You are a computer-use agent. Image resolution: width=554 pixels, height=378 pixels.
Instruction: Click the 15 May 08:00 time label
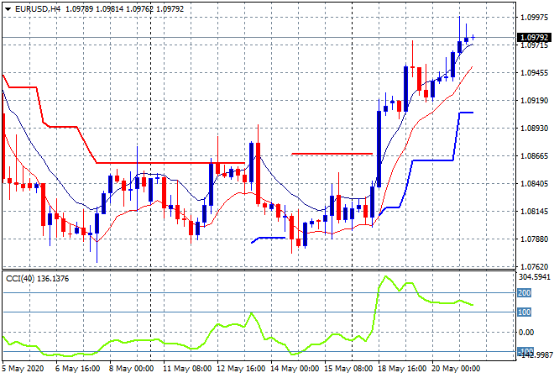click(348, 369)
